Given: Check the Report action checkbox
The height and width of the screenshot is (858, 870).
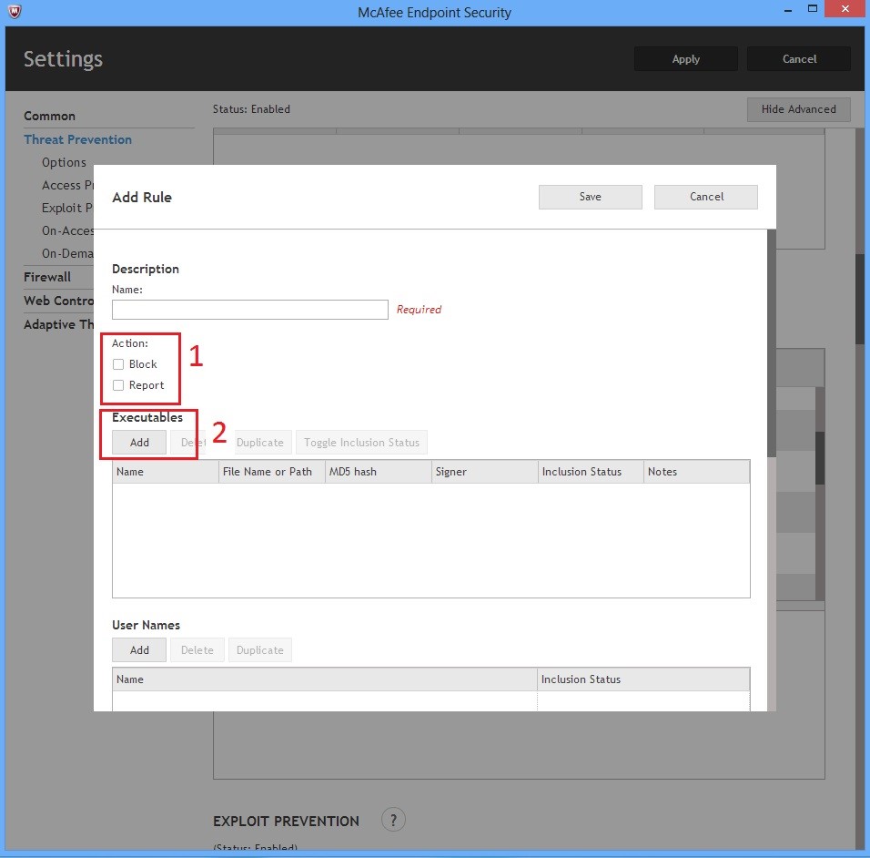Looking at the screenshot, I should point(118,385).
